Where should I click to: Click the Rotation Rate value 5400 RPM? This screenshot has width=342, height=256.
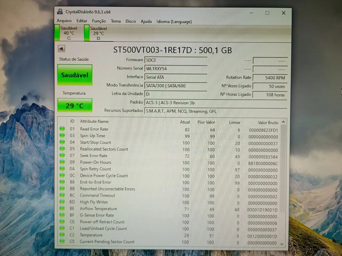(x=270, y=78)
